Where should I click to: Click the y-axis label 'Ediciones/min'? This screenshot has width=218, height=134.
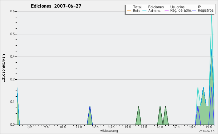(3, 68)
